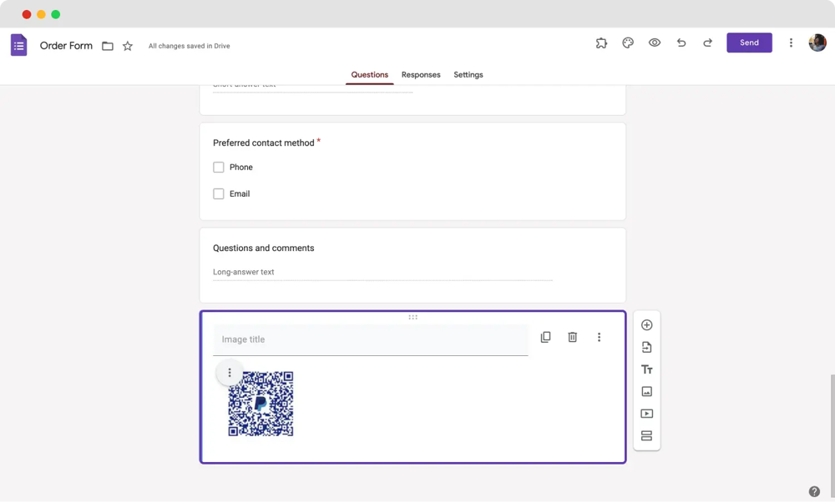This screenshot has width=835, height=502.
Task: Star the Order Form
Action: point(127,46)
